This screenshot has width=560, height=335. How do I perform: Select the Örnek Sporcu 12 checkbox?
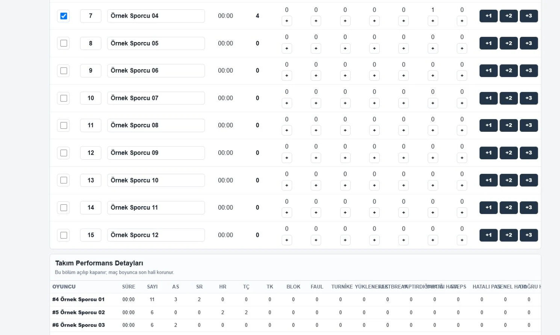64,235
